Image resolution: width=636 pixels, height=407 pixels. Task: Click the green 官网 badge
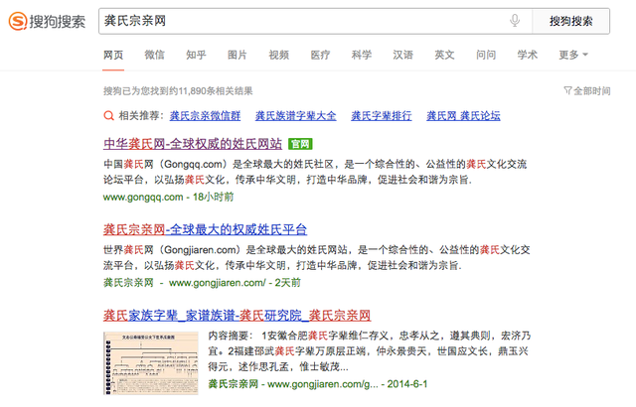tap(300, 144)
